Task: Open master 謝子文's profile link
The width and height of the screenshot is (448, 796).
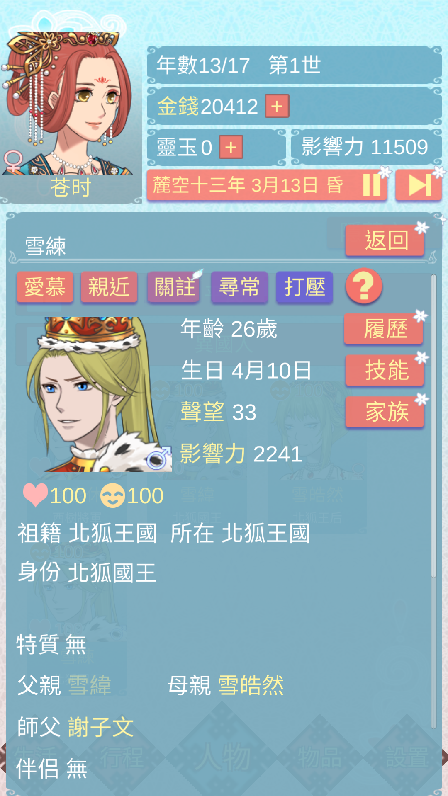Action: 101,727
